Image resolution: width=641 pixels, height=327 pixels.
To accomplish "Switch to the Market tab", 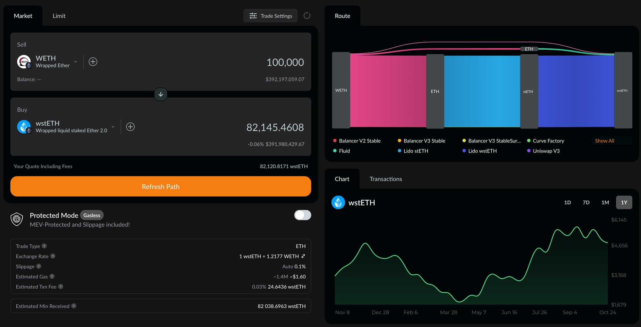I will pyautogui.click(x=23, y=16).
